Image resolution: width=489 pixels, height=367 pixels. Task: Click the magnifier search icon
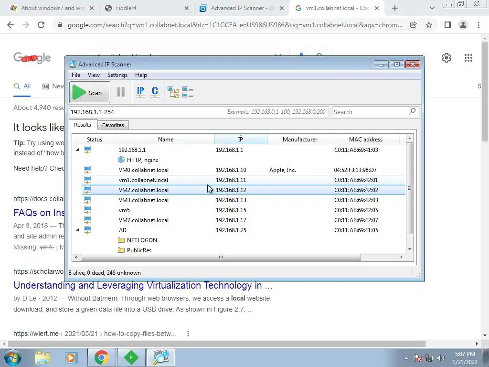click(x=412, y=111)
